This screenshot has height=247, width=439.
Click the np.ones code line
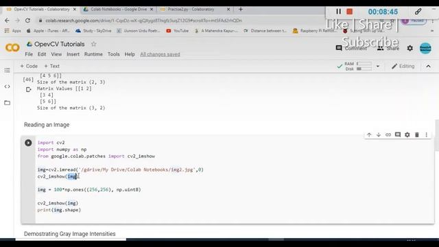tap(89, 189)
